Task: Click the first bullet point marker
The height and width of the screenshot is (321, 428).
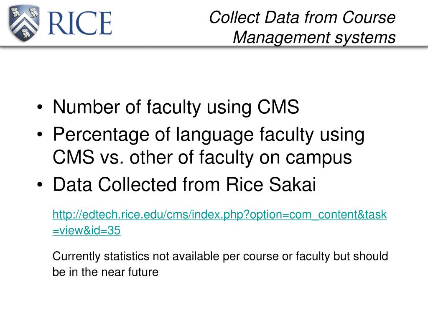Action: coord(40,107)
